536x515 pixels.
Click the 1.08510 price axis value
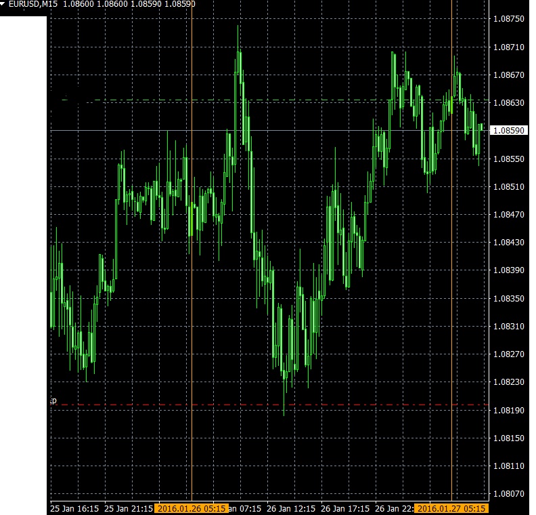coord(509,187)
